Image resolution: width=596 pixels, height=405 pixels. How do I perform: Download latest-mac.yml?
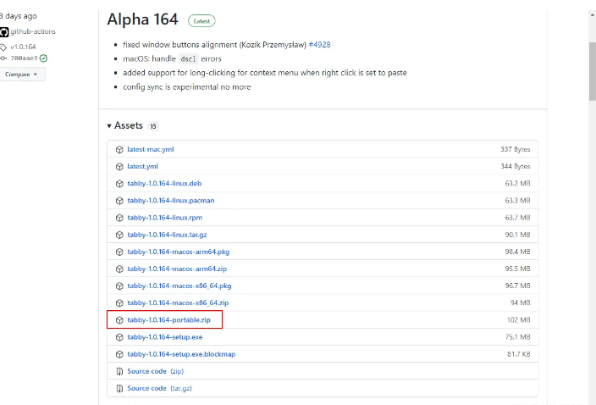click(151, 149)
